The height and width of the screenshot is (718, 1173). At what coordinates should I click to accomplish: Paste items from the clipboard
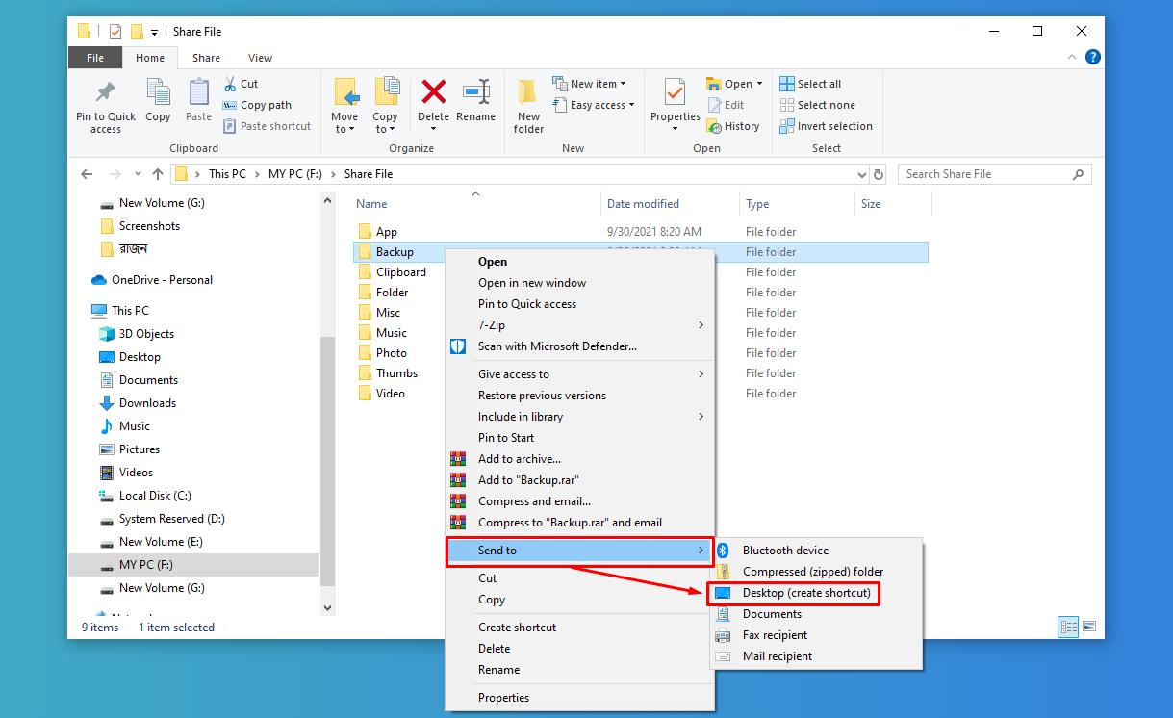198,101
